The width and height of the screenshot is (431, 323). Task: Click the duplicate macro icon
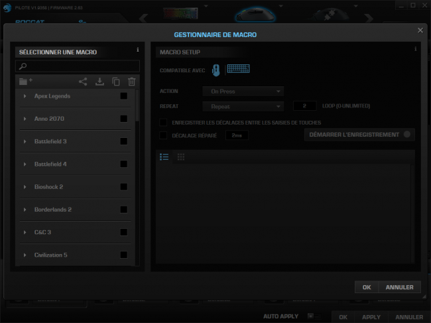click(x=116, y=82)
